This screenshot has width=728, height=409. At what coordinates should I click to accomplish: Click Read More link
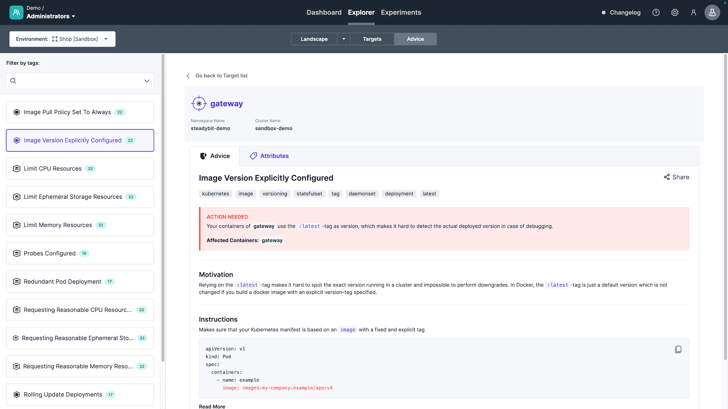[212, 406]
